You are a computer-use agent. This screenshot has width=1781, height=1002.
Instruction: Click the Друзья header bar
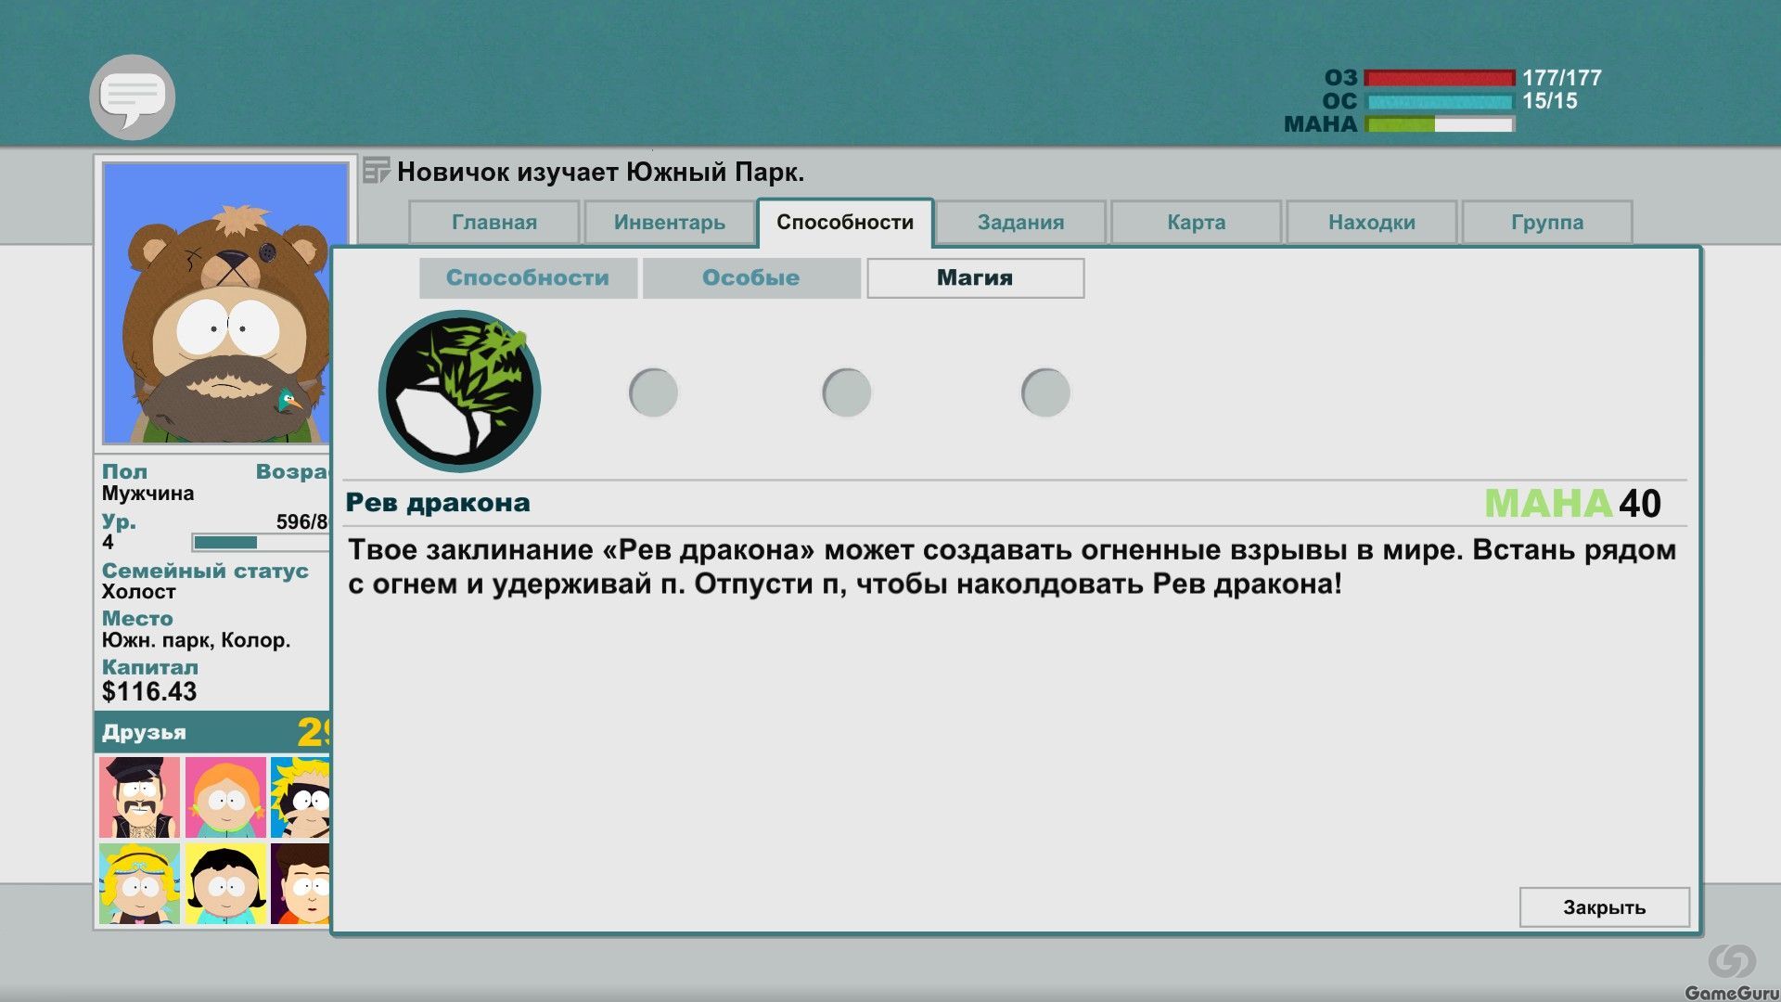point(212,732)
